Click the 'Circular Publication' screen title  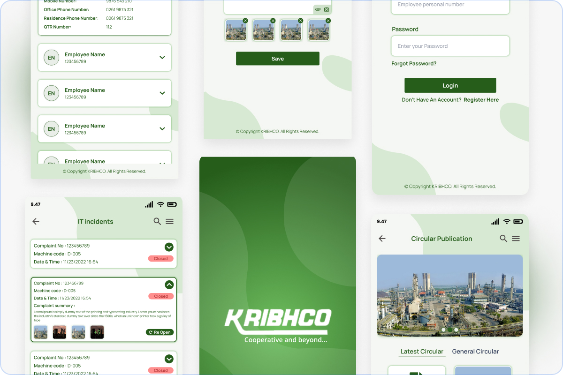point(441,239)
